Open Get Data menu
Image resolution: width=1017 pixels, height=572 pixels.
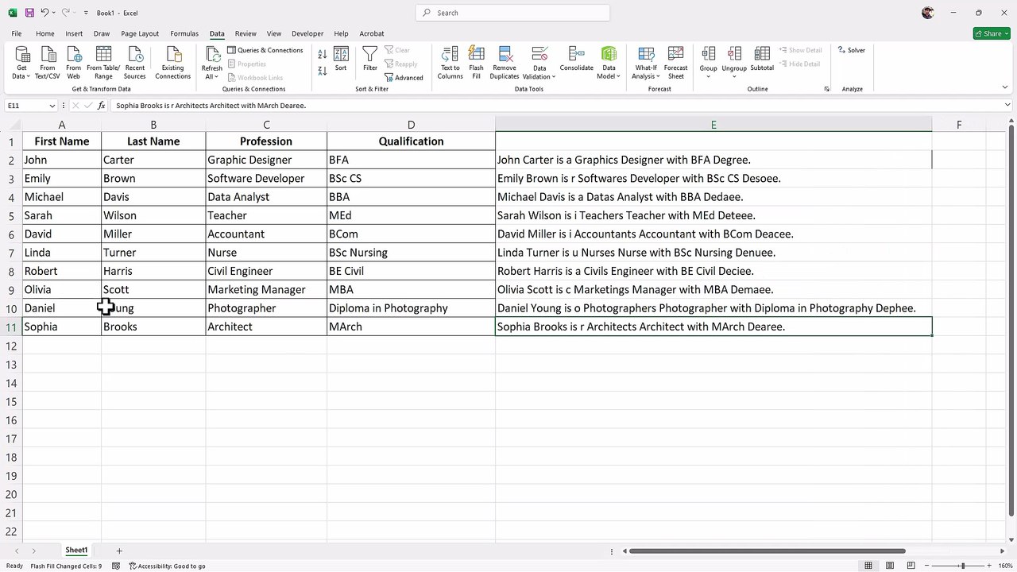click(x=22, y=63)
